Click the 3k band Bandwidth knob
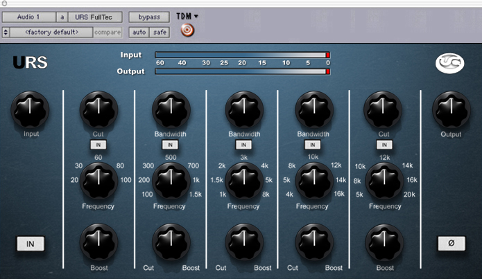Screen dimensions: 482x279 [x=244, y=109]
